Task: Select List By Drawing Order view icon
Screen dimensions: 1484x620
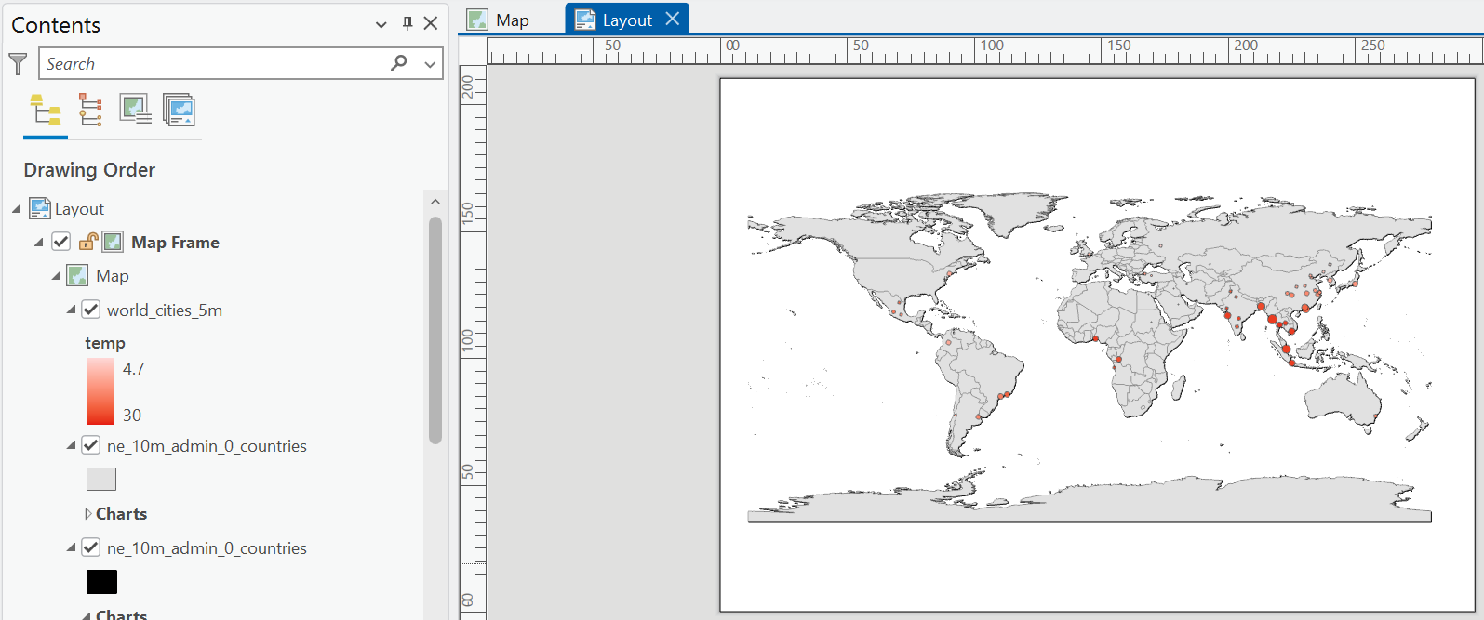Action: (x=46, y=110)
